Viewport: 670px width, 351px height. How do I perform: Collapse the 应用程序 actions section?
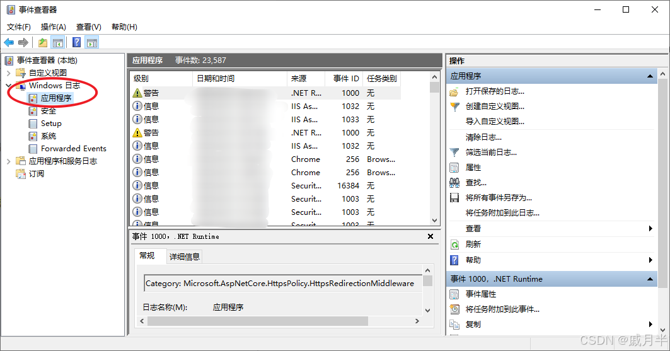tap(650, 76)
